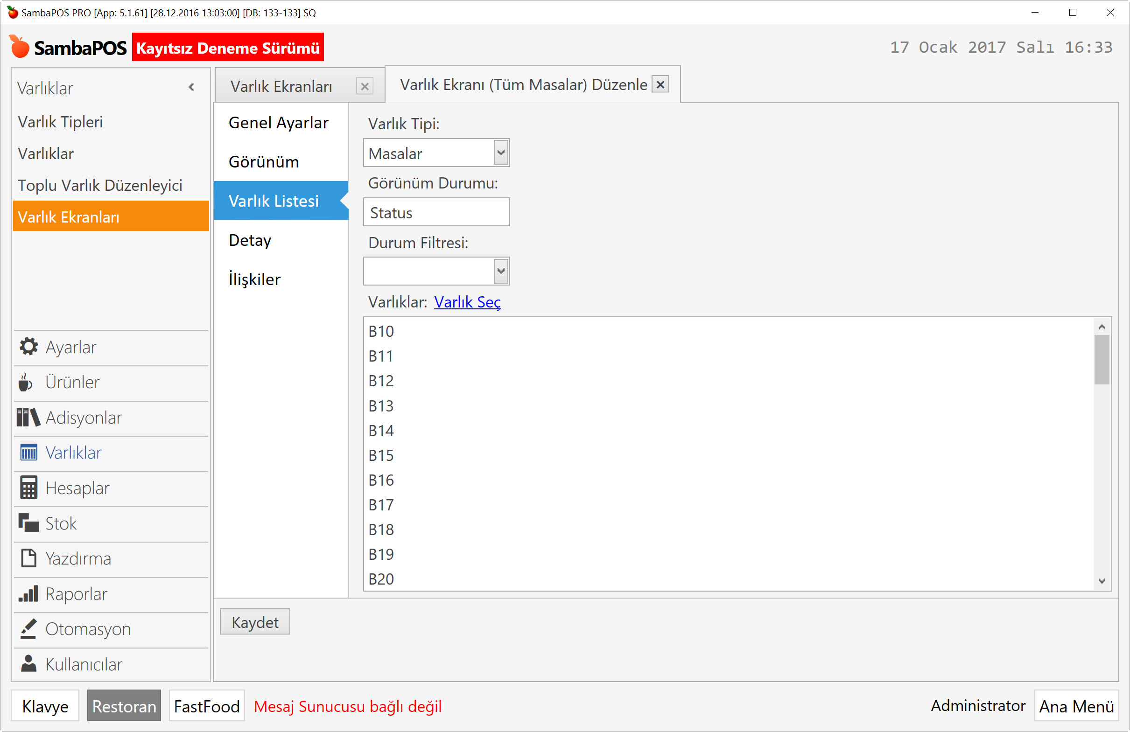The height and width of the screenshot is (732, 1130).
Task: Click the Kaydet button
Action: [255, 622]
